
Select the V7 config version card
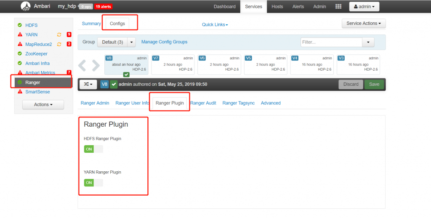(173, 65)
